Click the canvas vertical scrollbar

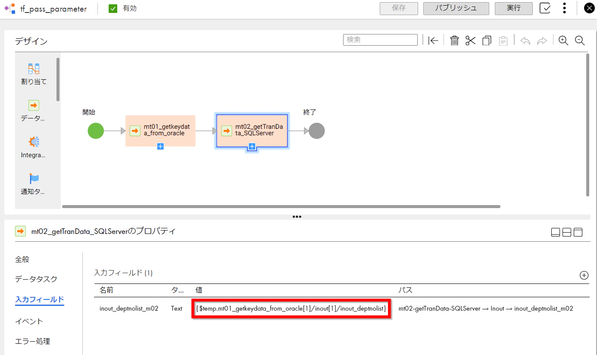[587, 125]
